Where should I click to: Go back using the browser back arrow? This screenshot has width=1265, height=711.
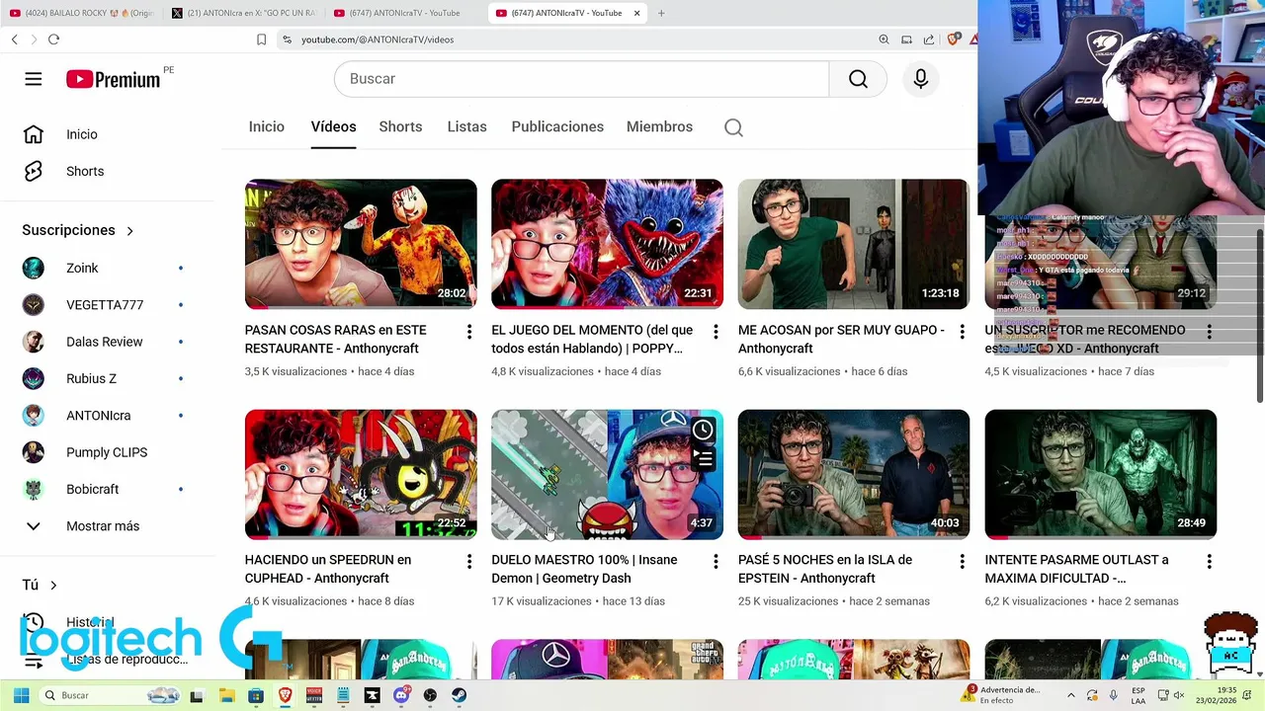tap(15, 39)
